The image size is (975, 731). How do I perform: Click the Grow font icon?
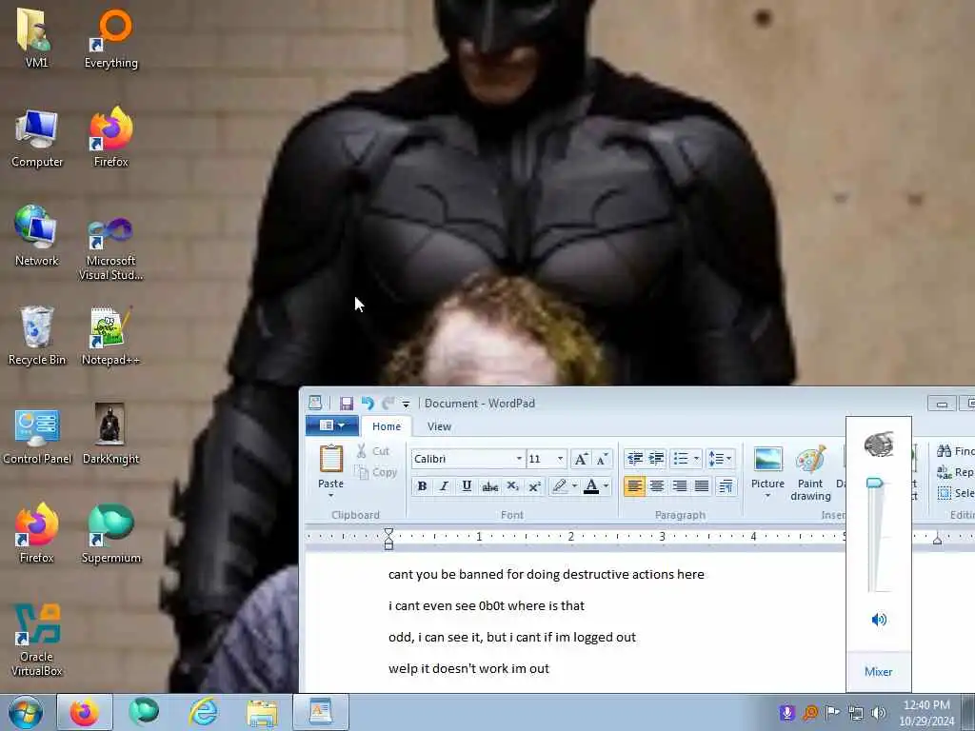(x=581, y=459)
